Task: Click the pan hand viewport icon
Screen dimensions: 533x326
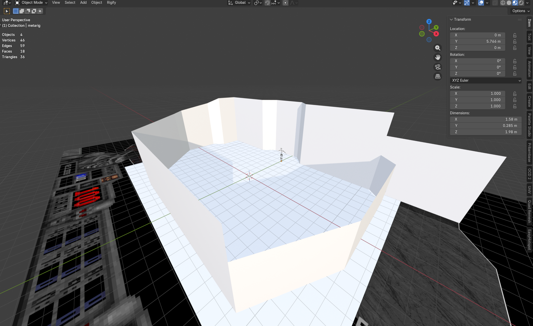Action: click(x=438, y=57)
